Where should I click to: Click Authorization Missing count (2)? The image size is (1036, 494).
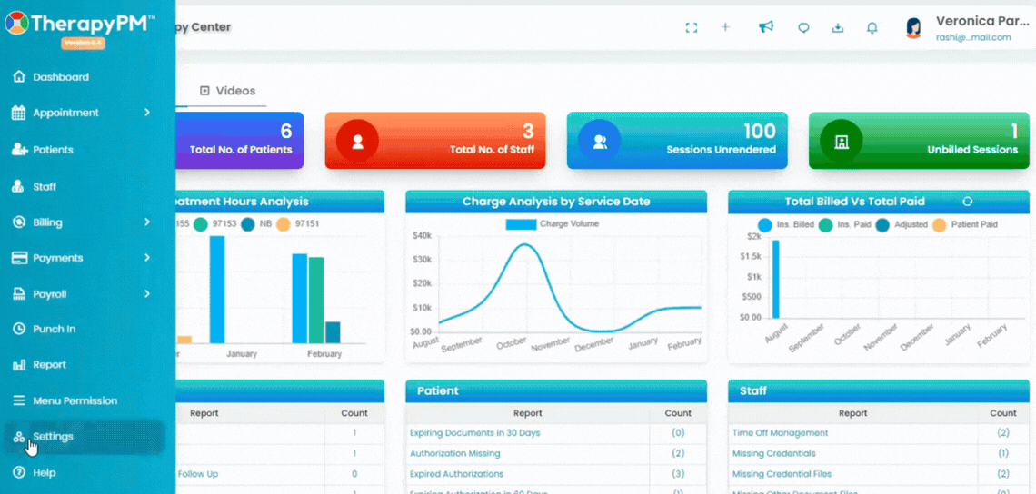pyautogui.click(x=678, y=454)
